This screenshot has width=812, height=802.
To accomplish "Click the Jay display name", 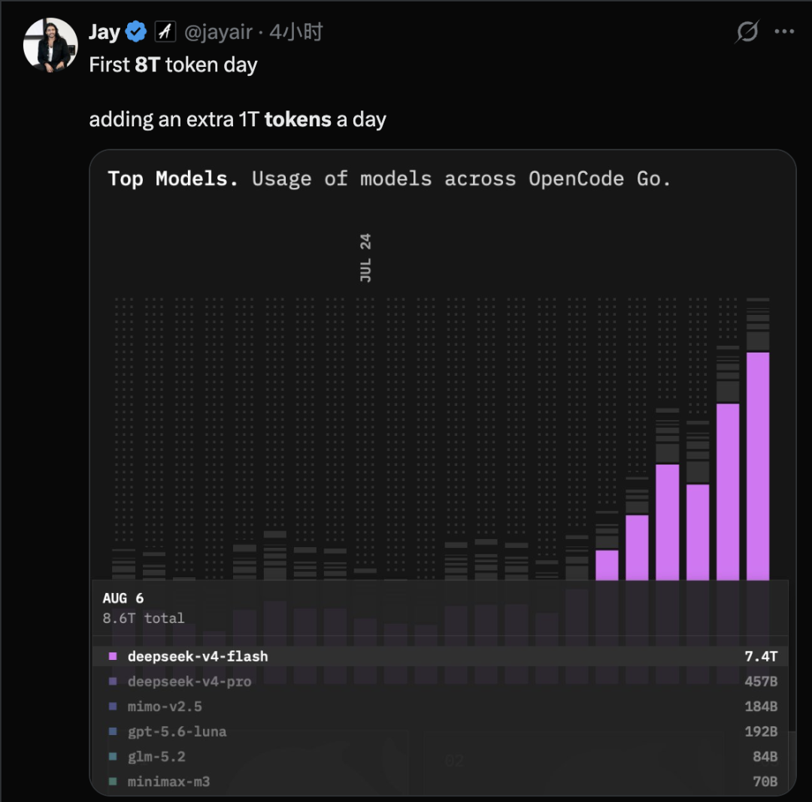I will pos(105,32).
